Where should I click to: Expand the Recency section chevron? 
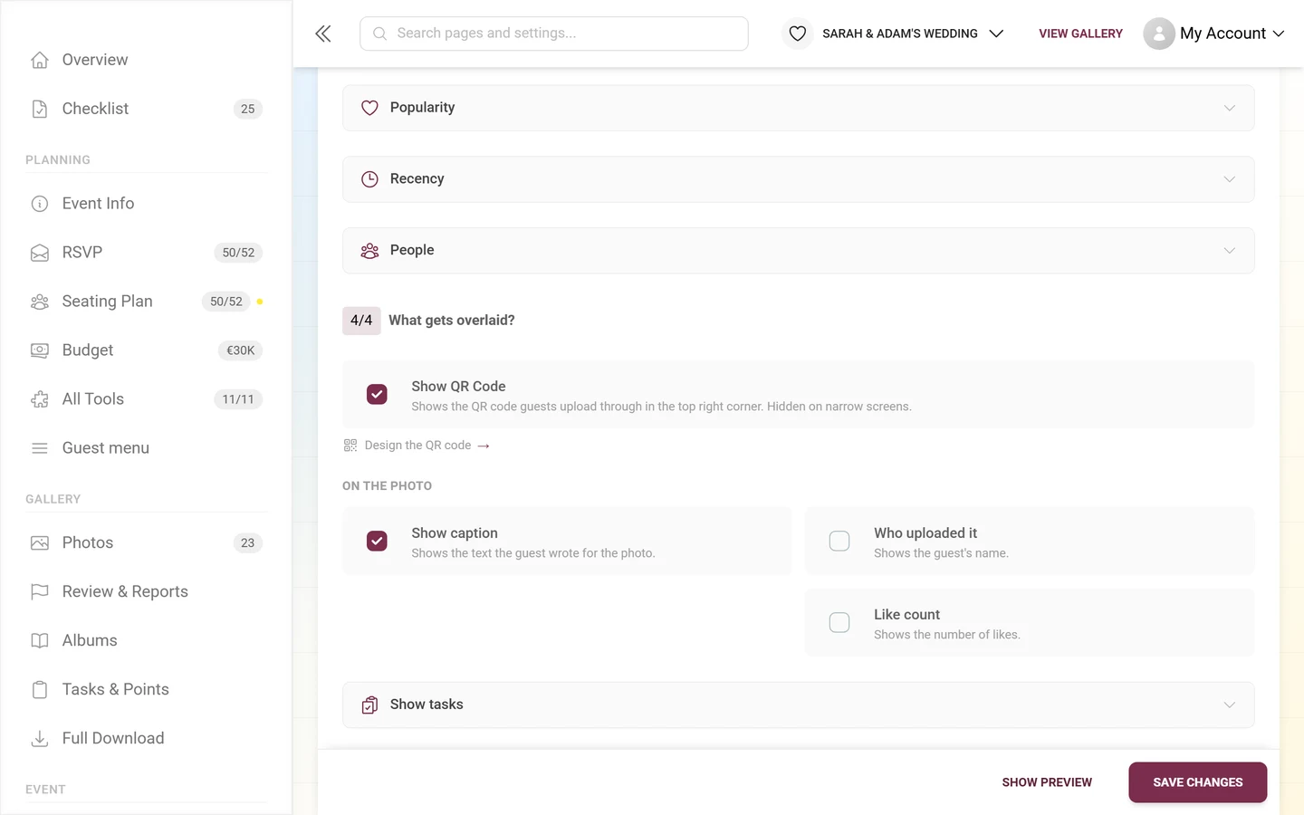coord(1230,179)
